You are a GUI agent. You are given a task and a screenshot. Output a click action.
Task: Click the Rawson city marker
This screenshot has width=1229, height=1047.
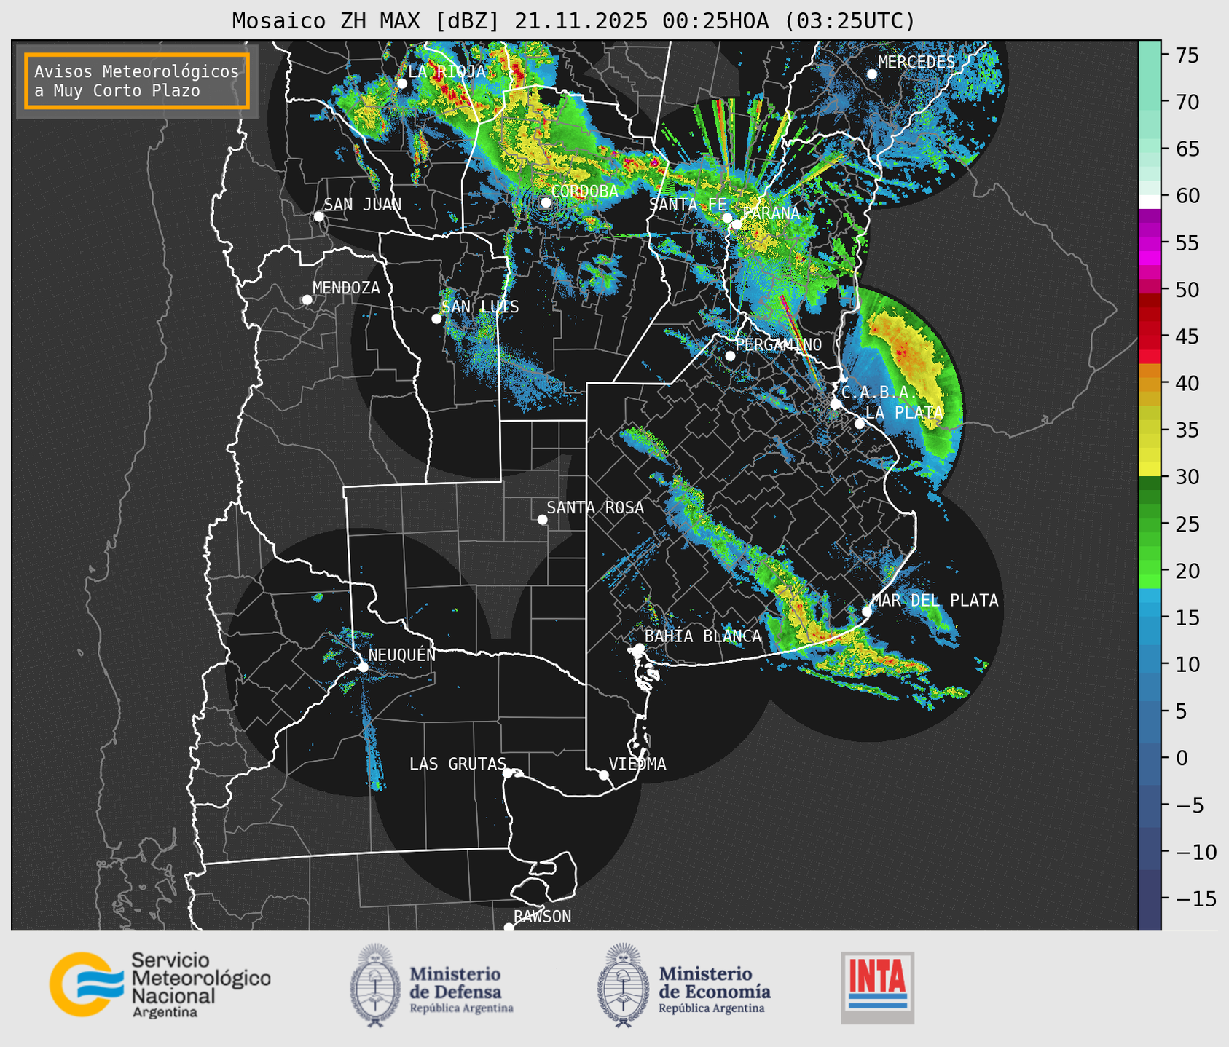(509, 927)
